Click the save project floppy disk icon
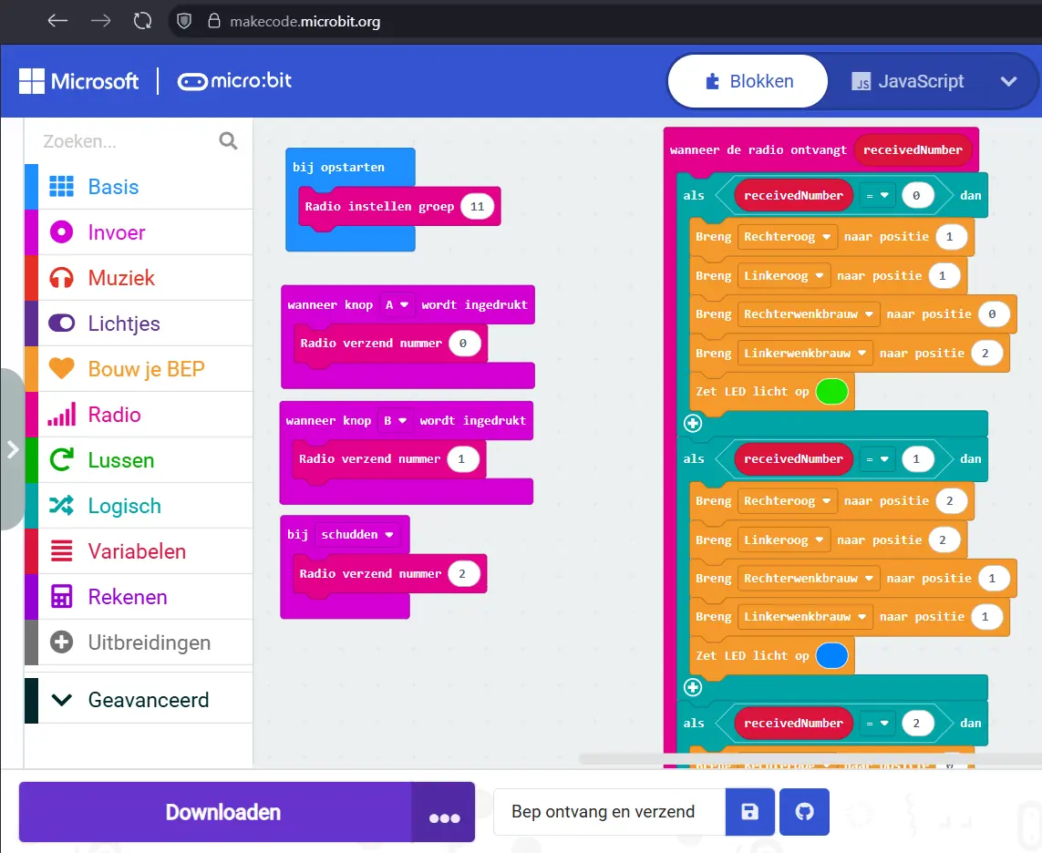 click(750, 812)
